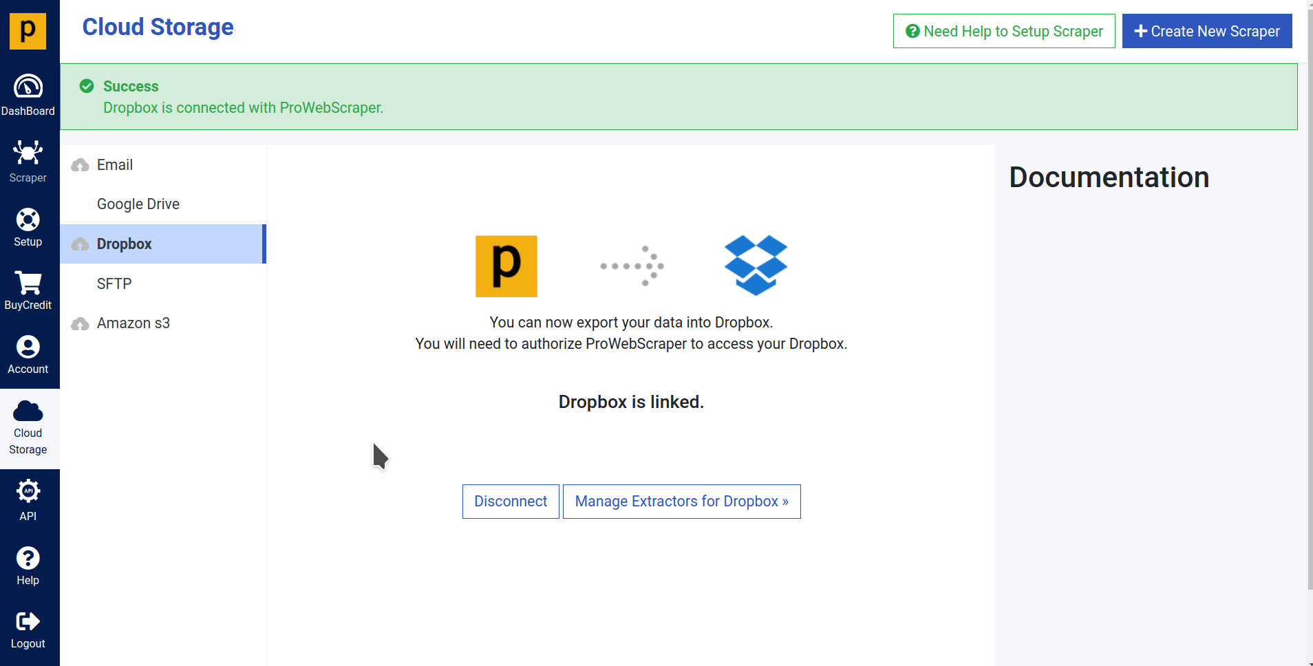Click the ProWebScraper yellow logo in sidebar
Image resolution: width=1313 pixels, height=666 pixels.
pos(28,31)
